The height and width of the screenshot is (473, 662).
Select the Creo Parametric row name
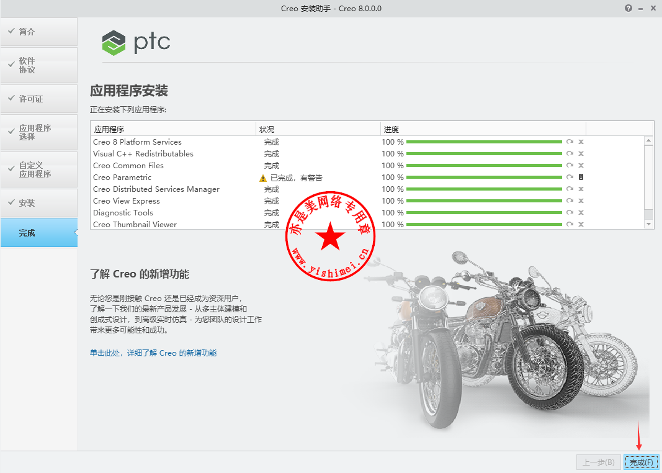122,178
